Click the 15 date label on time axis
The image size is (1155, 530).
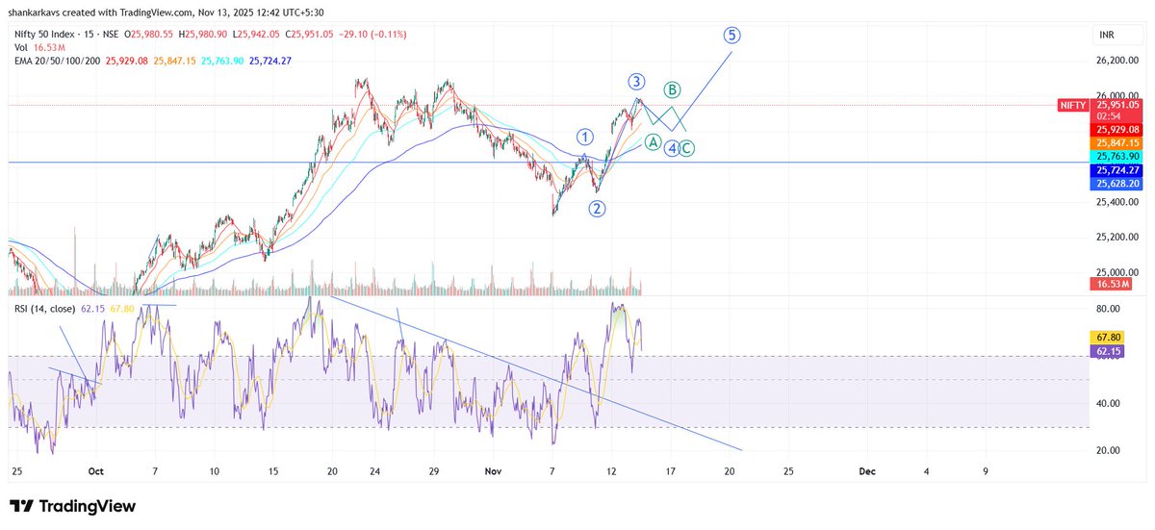[x=273, y=472]
